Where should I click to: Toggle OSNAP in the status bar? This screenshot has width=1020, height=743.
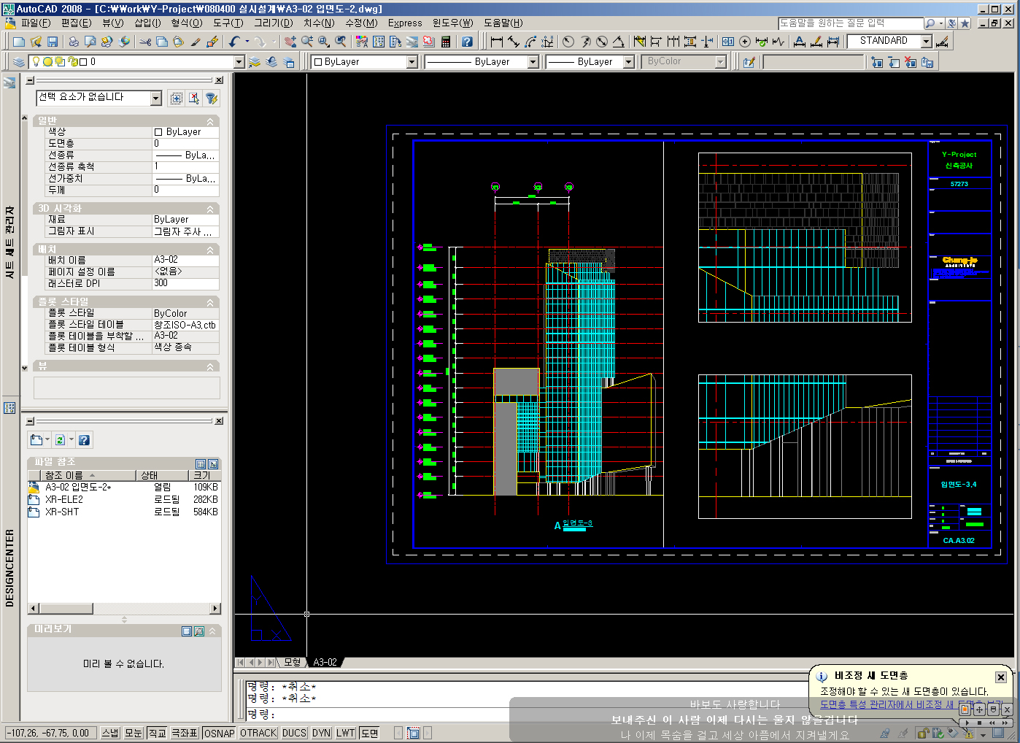(x=220, y=733)
